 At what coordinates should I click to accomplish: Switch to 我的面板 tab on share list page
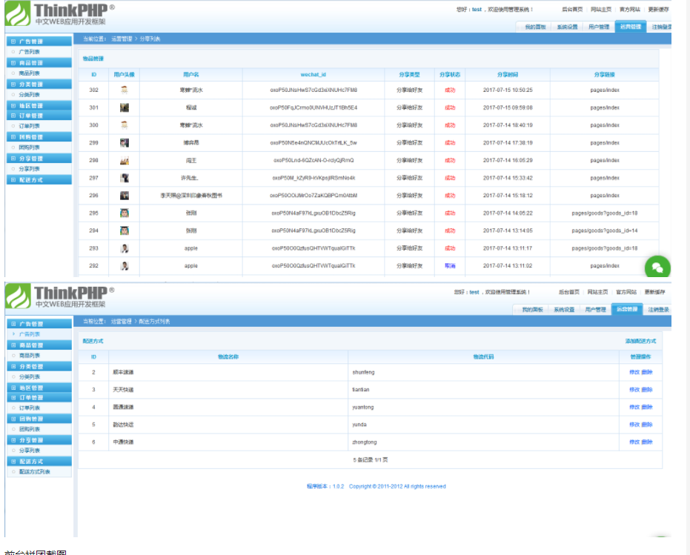535,27
